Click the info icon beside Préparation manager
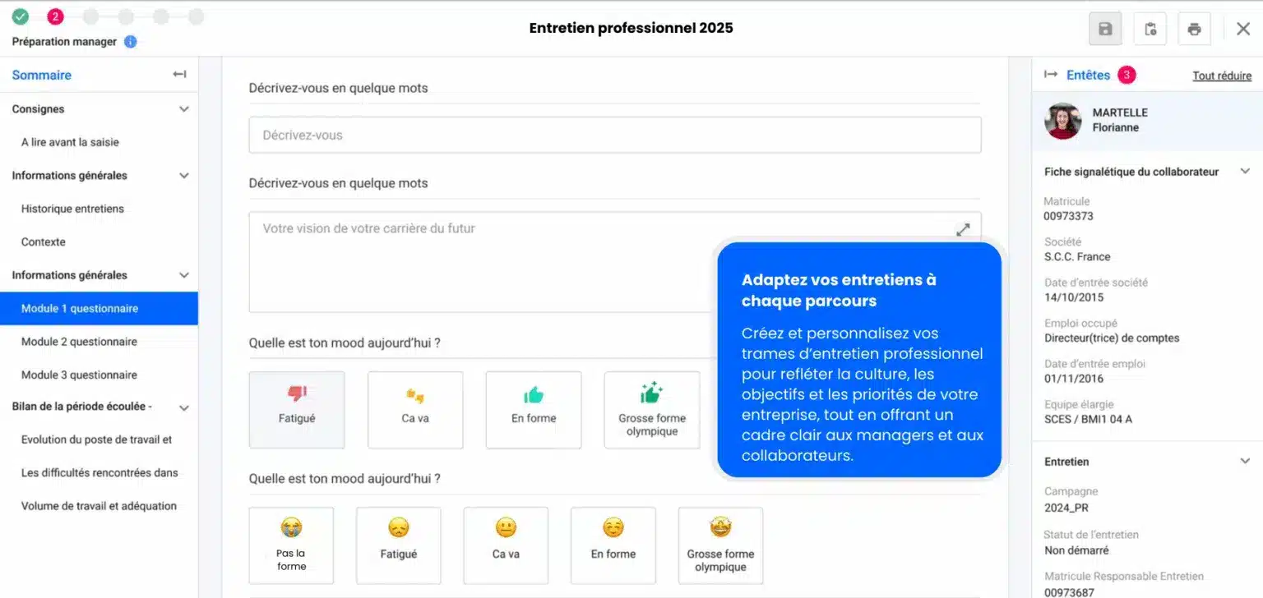This screenshot has height=598, width=1263. click(130, 42)
